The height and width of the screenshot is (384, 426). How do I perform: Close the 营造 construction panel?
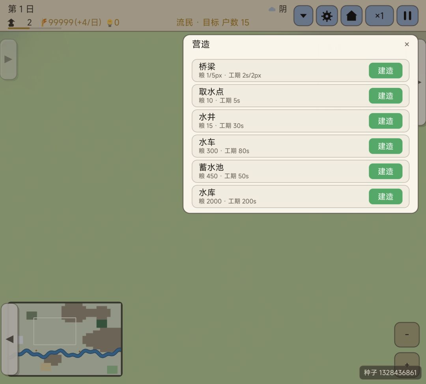407,44
